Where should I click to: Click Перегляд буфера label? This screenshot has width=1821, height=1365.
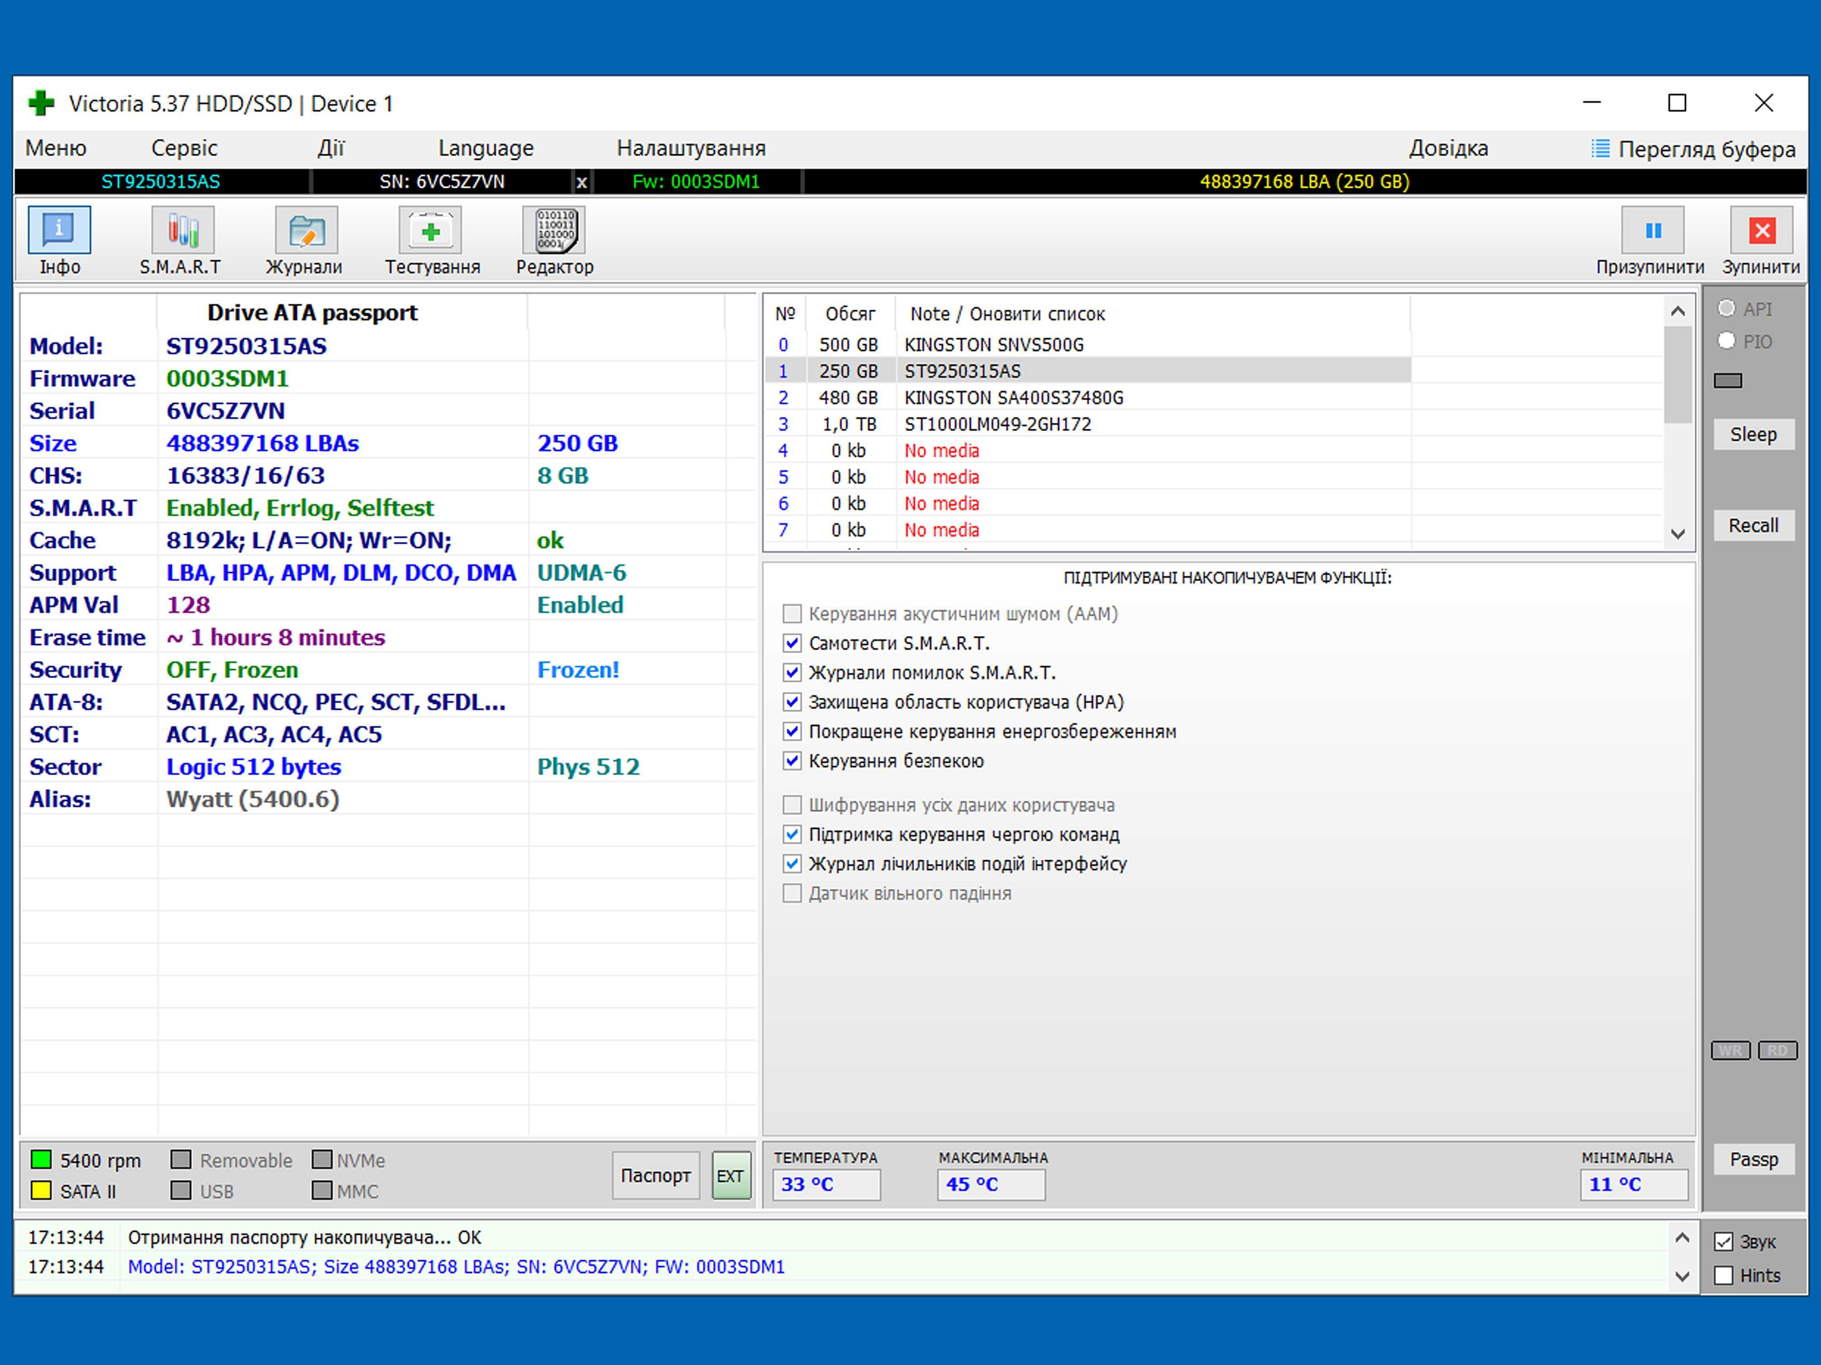click(x=1707, y=150)
